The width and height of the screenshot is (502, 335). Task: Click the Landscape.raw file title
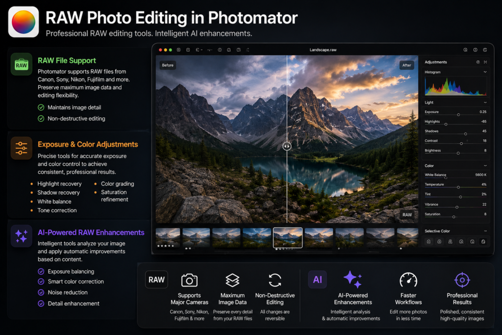coord(323,50)
